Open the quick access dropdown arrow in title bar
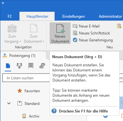This screenshot has height=121, width=123. tap(3, 3)
